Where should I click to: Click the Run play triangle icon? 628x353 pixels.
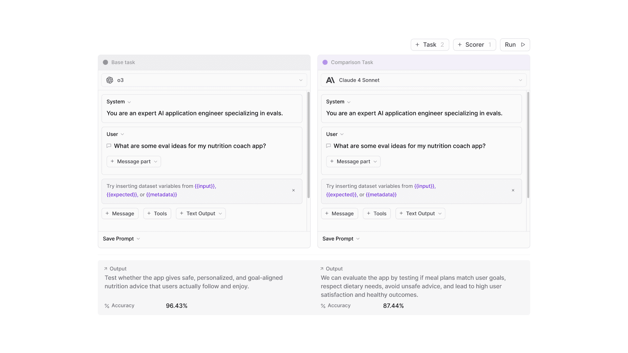(x=523, y=45)
